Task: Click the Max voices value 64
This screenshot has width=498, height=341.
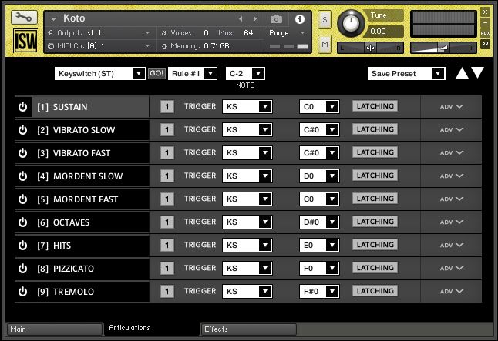Action: pos(248,33)
